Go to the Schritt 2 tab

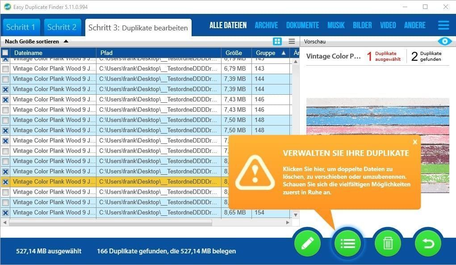click(x=62, y=28)
